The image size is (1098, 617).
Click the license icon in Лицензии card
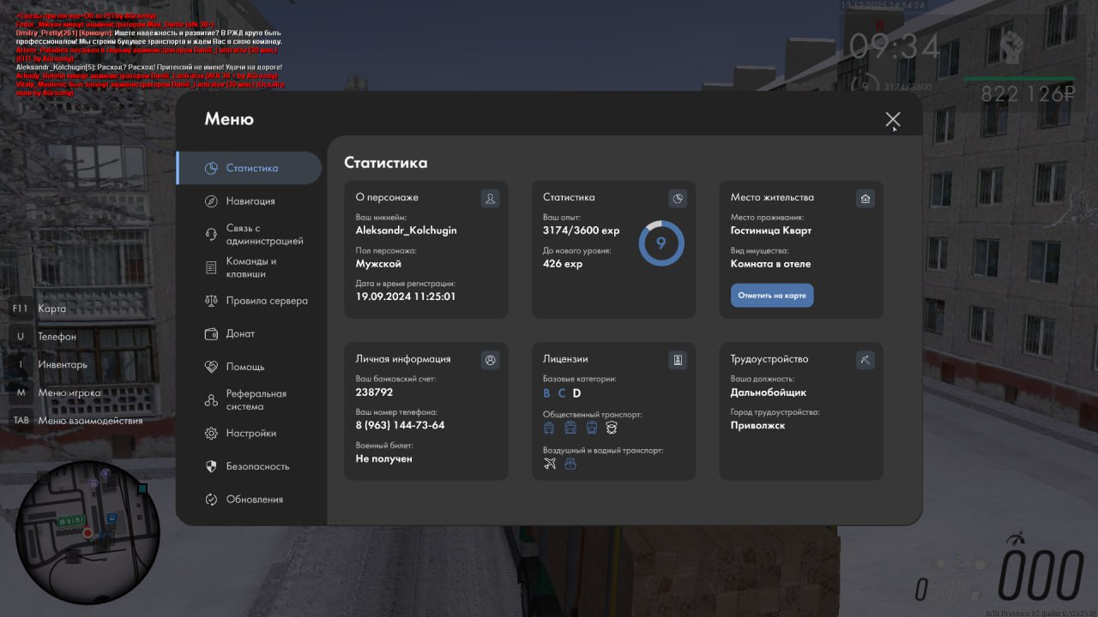point(678,360)
